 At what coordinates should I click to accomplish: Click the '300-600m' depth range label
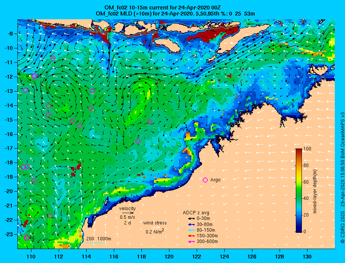point(207,241)
